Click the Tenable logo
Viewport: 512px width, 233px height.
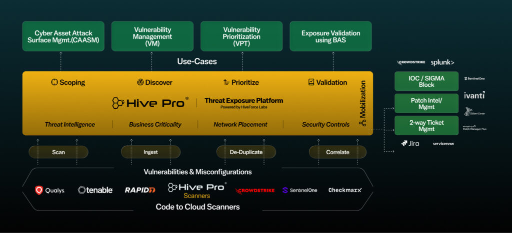point(95,190)
